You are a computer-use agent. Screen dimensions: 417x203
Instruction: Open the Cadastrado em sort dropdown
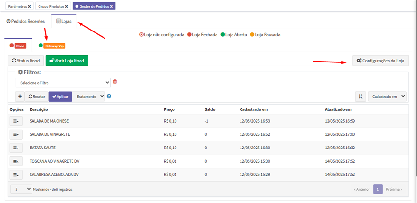click(387, 96)
